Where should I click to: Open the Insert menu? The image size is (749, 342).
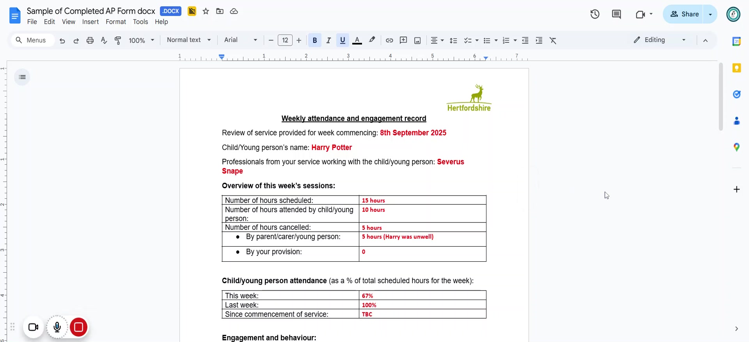click(91, 22)
